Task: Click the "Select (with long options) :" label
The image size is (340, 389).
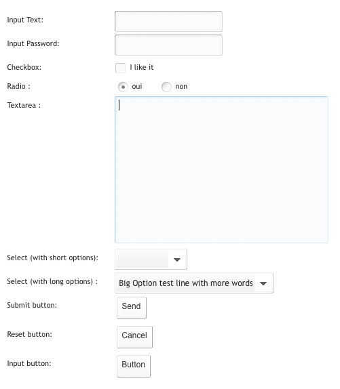Action: point(52,281)
